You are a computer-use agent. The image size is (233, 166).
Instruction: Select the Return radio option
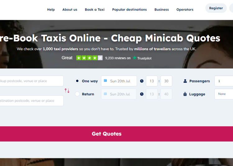(x=77, y=94)
